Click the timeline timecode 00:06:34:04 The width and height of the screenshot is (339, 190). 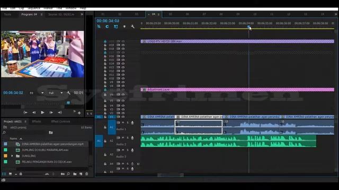pos(108,21)
